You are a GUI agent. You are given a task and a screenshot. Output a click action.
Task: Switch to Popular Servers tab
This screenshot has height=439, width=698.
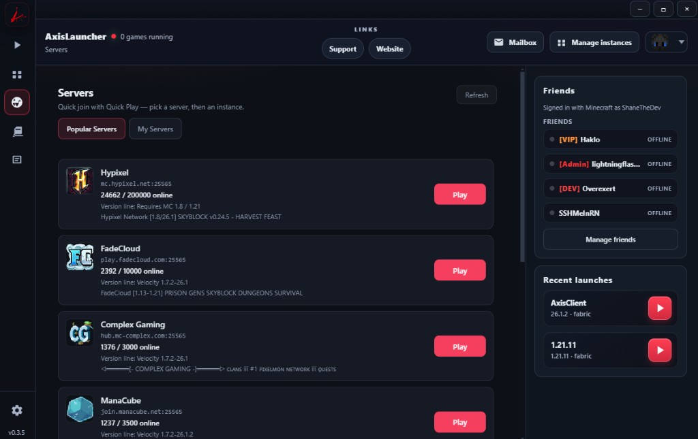tap(91, 129)
